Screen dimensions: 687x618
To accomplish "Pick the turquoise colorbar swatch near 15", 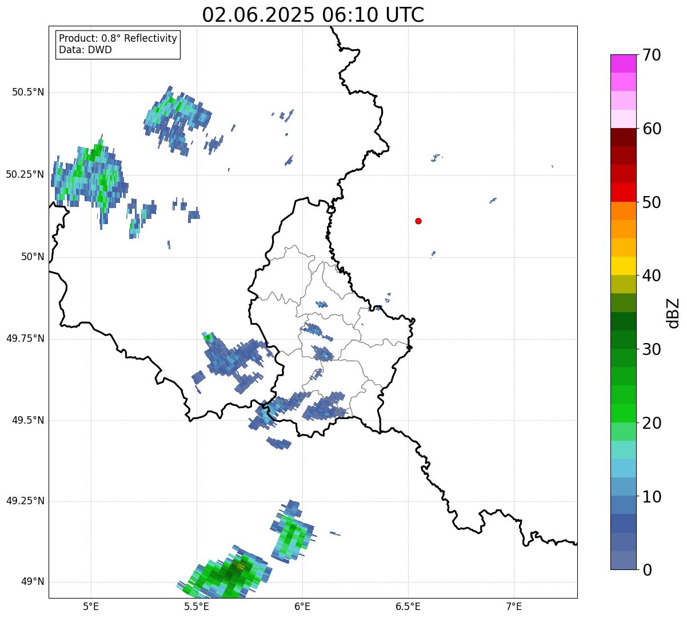I will [x=623, y=449].
